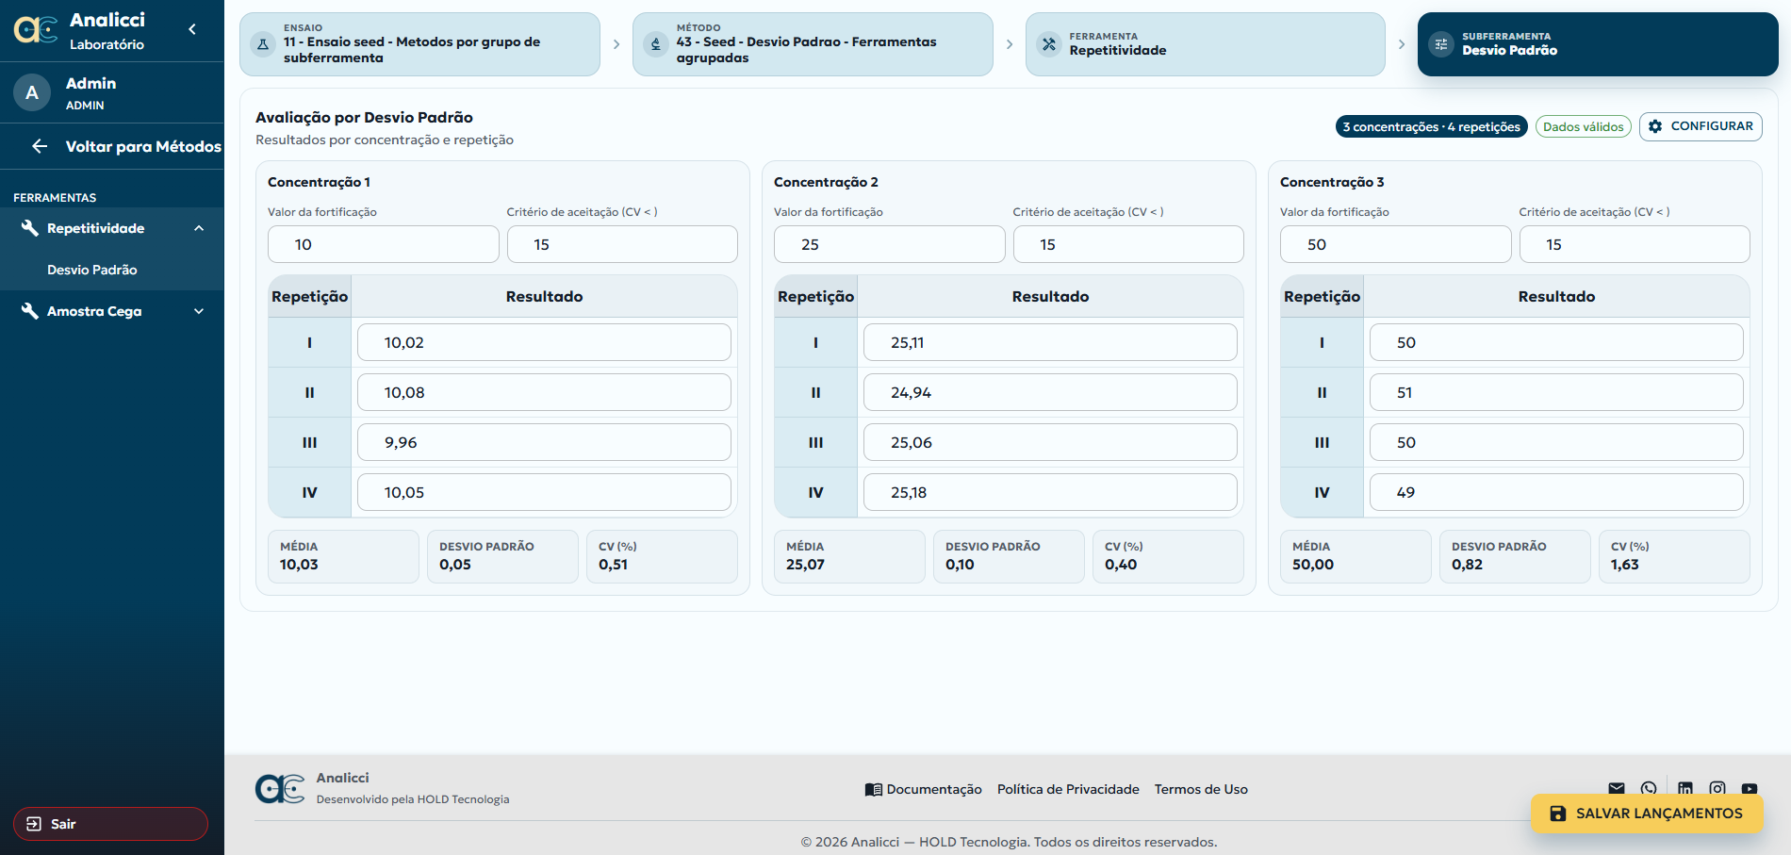Screen dimensions: 1791x855
Task: Click the result field containing 24,94
Action: point(1050,392)
